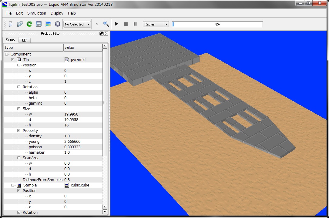Start simulation with the Play button

point(116,24)
